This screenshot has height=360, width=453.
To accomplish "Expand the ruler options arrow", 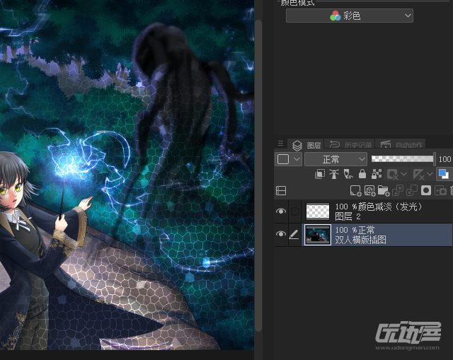I will pyautogui.click(x=430, y=174).
